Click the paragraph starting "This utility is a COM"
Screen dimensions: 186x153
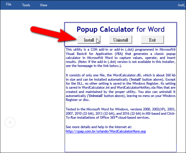(121, 57)
